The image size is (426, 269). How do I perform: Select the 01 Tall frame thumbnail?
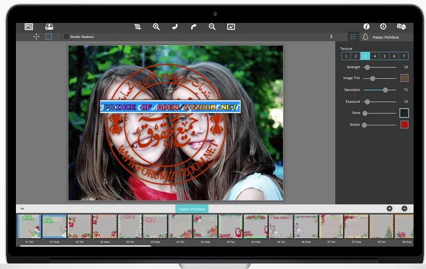point(29,226)
